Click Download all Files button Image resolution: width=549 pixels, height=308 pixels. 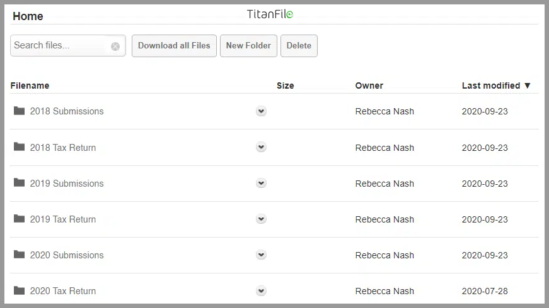(174, 46)
